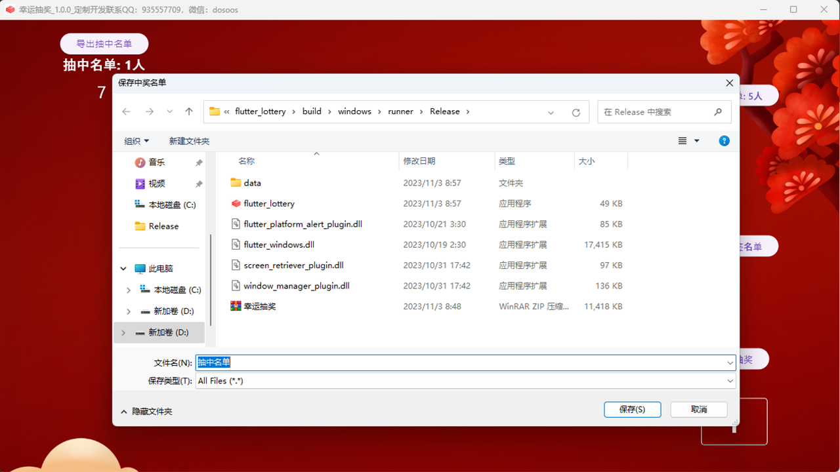Click the search magnifier icon in the Release search box
840x472 pixels.
point(717,111)
